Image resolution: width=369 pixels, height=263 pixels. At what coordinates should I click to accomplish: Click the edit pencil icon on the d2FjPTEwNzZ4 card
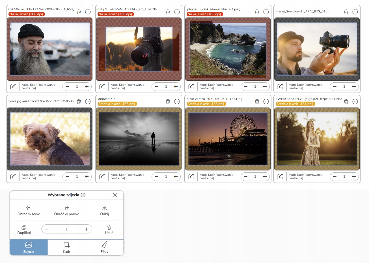[102, 87]
